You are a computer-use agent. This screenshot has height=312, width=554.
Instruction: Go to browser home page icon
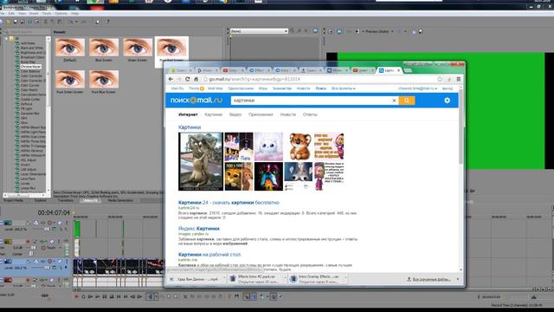[x=196, y=79]
